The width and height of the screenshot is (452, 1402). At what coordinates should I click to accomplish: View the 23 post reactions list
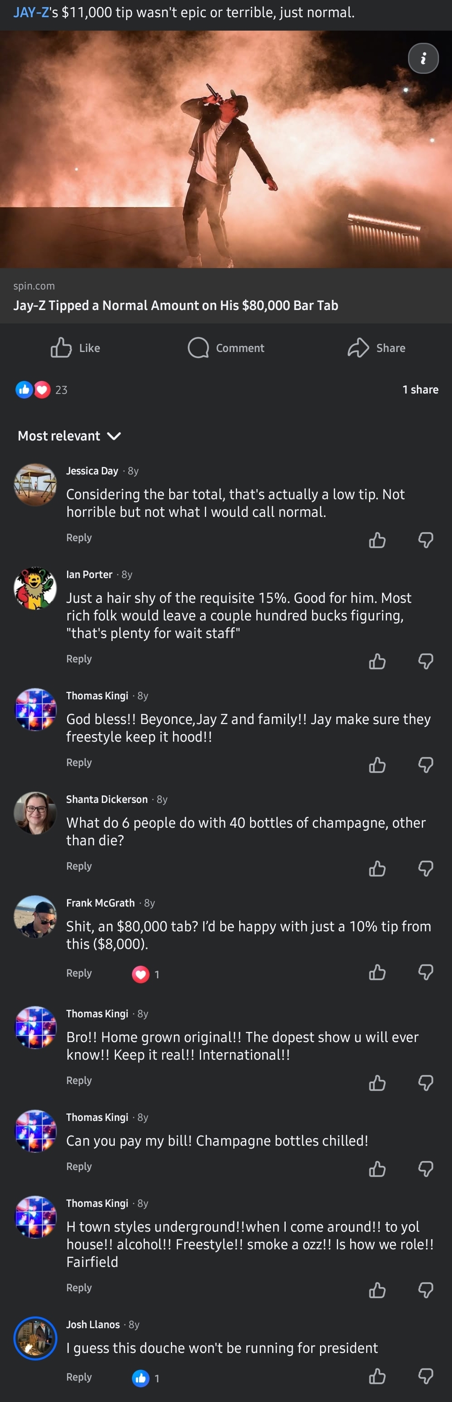[42, 390]
